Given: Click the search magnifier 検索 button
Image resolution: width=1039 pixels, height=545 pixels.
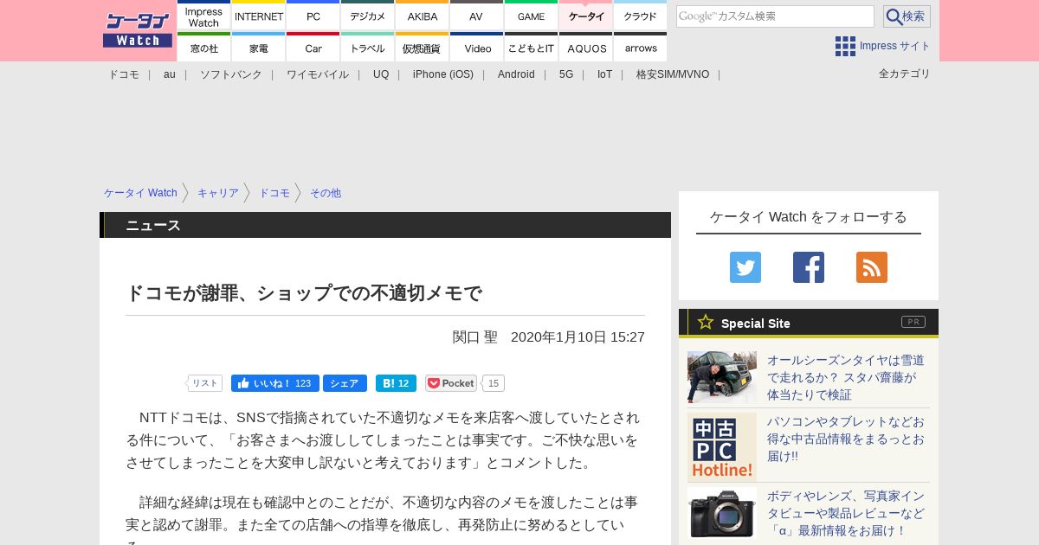Looking at the screenshot, I should coord(907,16).
